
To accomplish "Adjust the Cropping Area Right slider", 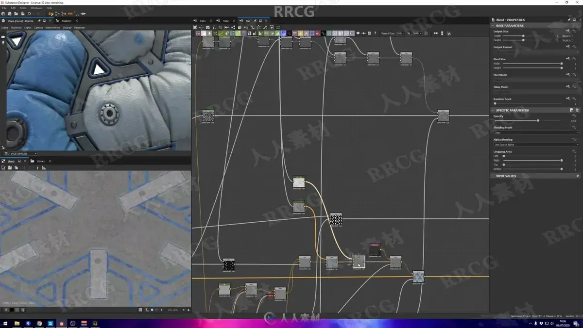I will coord(532,161).
